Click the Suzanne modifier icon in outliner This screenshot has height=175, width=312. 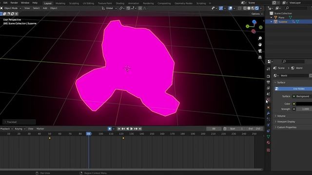pos(293,21)
